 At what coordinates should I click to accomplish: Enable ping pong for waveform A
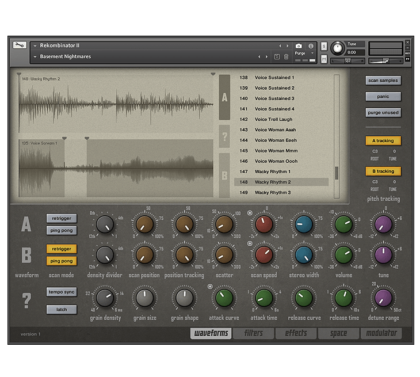point(62,230)
